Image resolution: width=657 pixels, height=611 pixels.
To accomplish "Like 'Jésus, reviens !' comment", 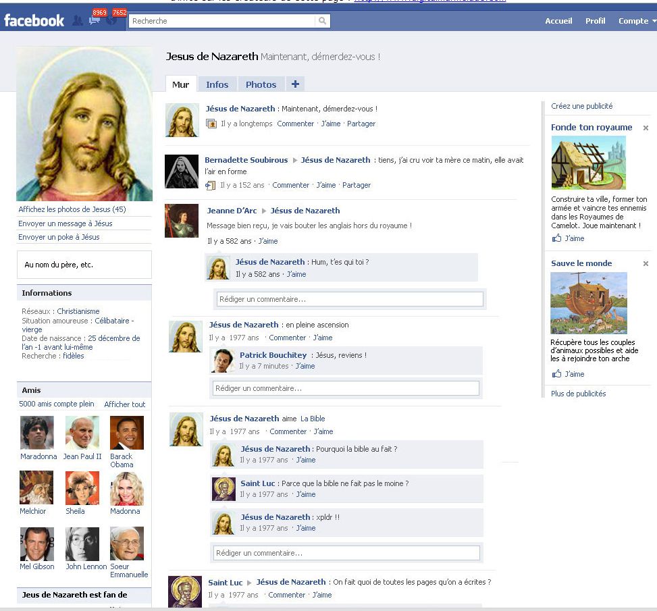I will click(305, 366).
